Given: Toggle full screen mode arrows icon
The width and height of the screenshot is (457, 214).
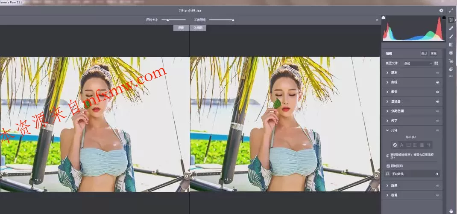Looking at the screenshot, I should coord(451,11).
